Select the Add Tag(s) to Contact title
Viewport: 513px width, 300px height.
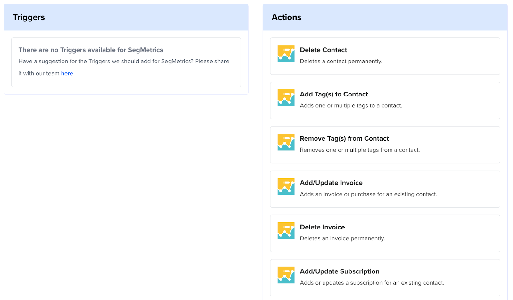pyautogui.click(x=334, y=94)
